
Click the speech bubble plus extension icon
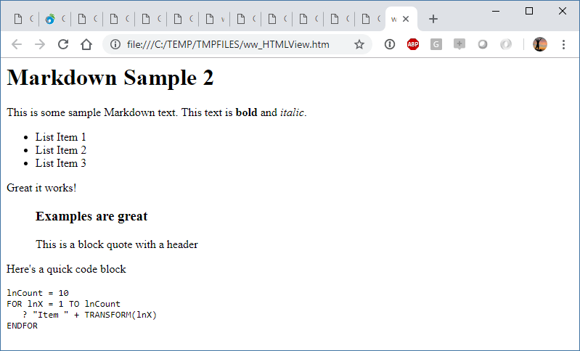(x=459, y=44)
